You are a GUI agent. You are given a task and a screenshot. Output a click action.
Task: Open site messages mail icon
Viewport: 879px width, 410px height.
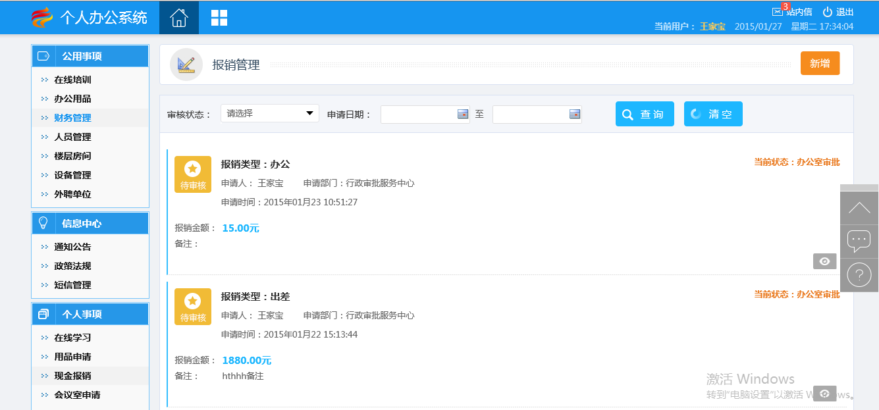pyautogui.click(x=778, y=12)
